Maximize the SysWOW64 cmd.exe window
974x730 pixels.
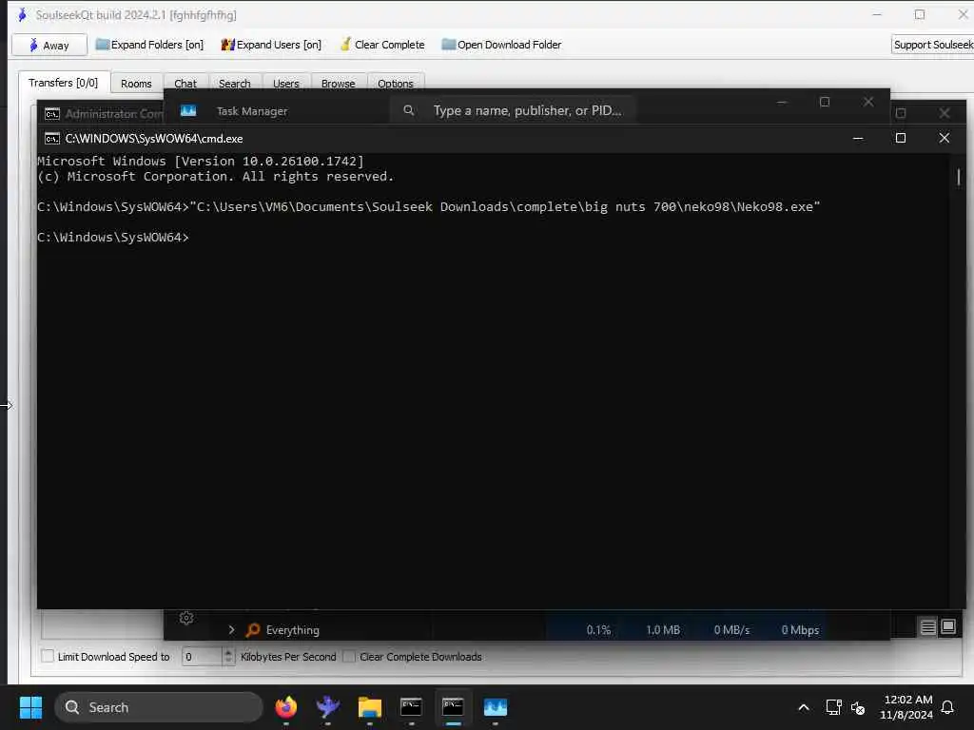pos(901,139)
